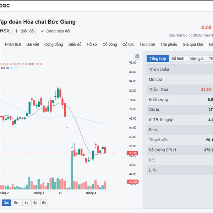The height and width of the screenshot is (213, 213).
Task: Open the Mức giá tab
Action: [196, 58]
